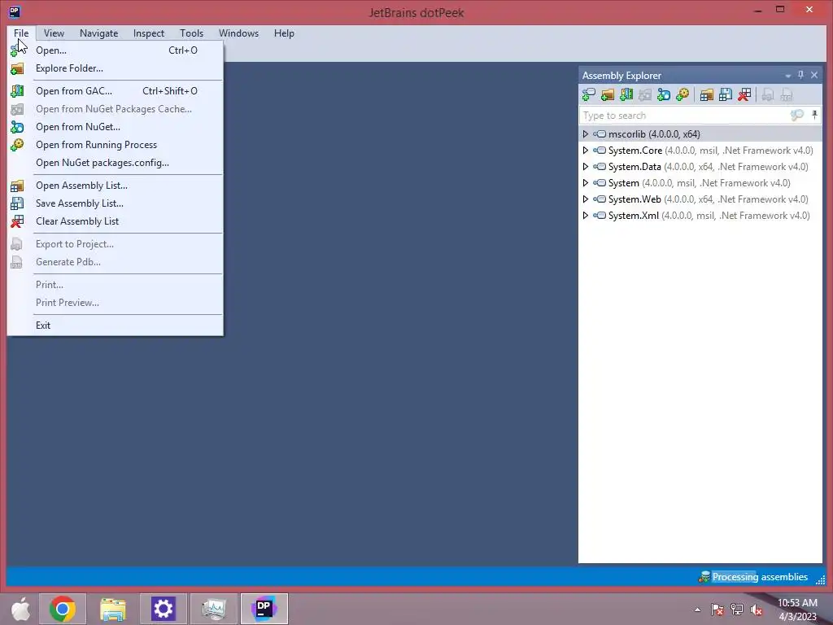Image resolution: width=833 pixels, height=625 pixels.
Task: Expand the System.Xml assembly node
Action: click(x=586, y=216)
